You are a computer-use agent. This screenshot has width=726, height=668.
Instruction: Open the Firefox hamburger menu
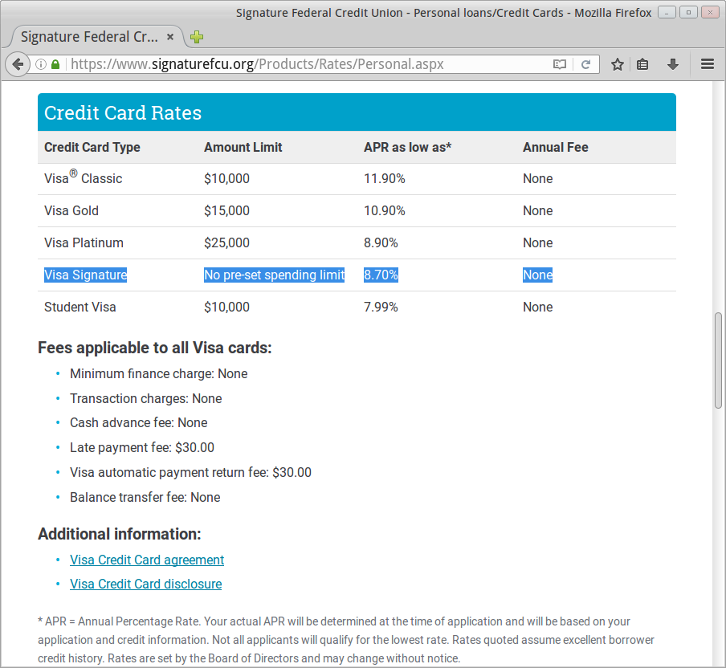pyautogui.click(x=707, y=64)
